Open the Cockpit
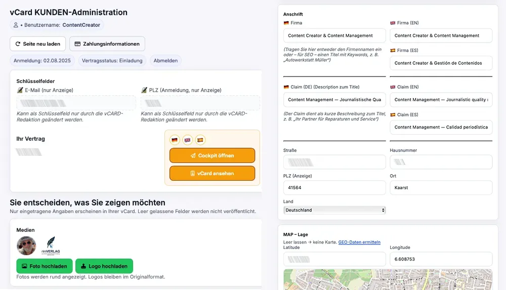 click(212, 155)
